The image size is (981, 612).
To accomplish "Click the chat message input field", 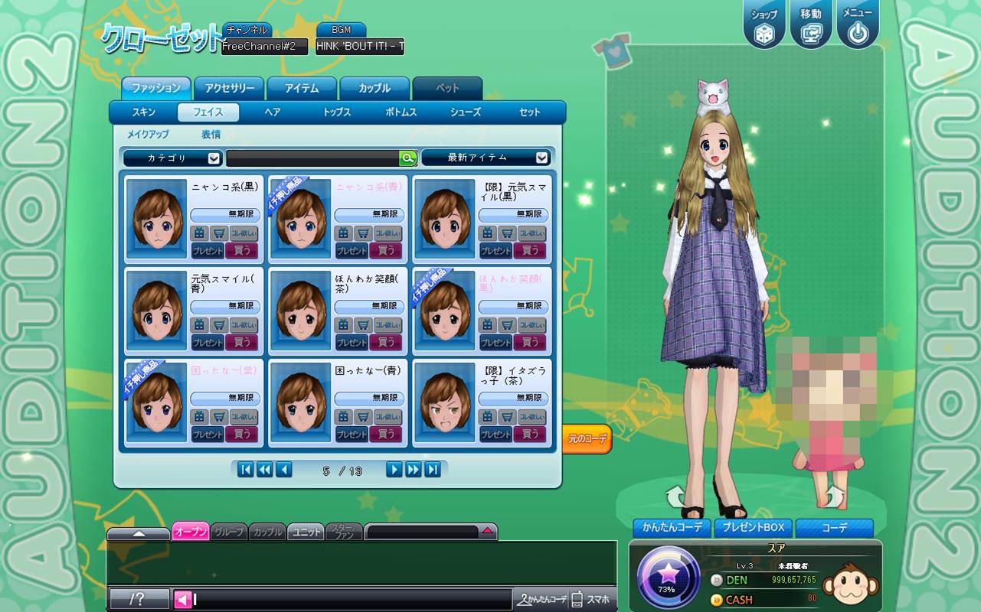I will (x=352, y=600).
